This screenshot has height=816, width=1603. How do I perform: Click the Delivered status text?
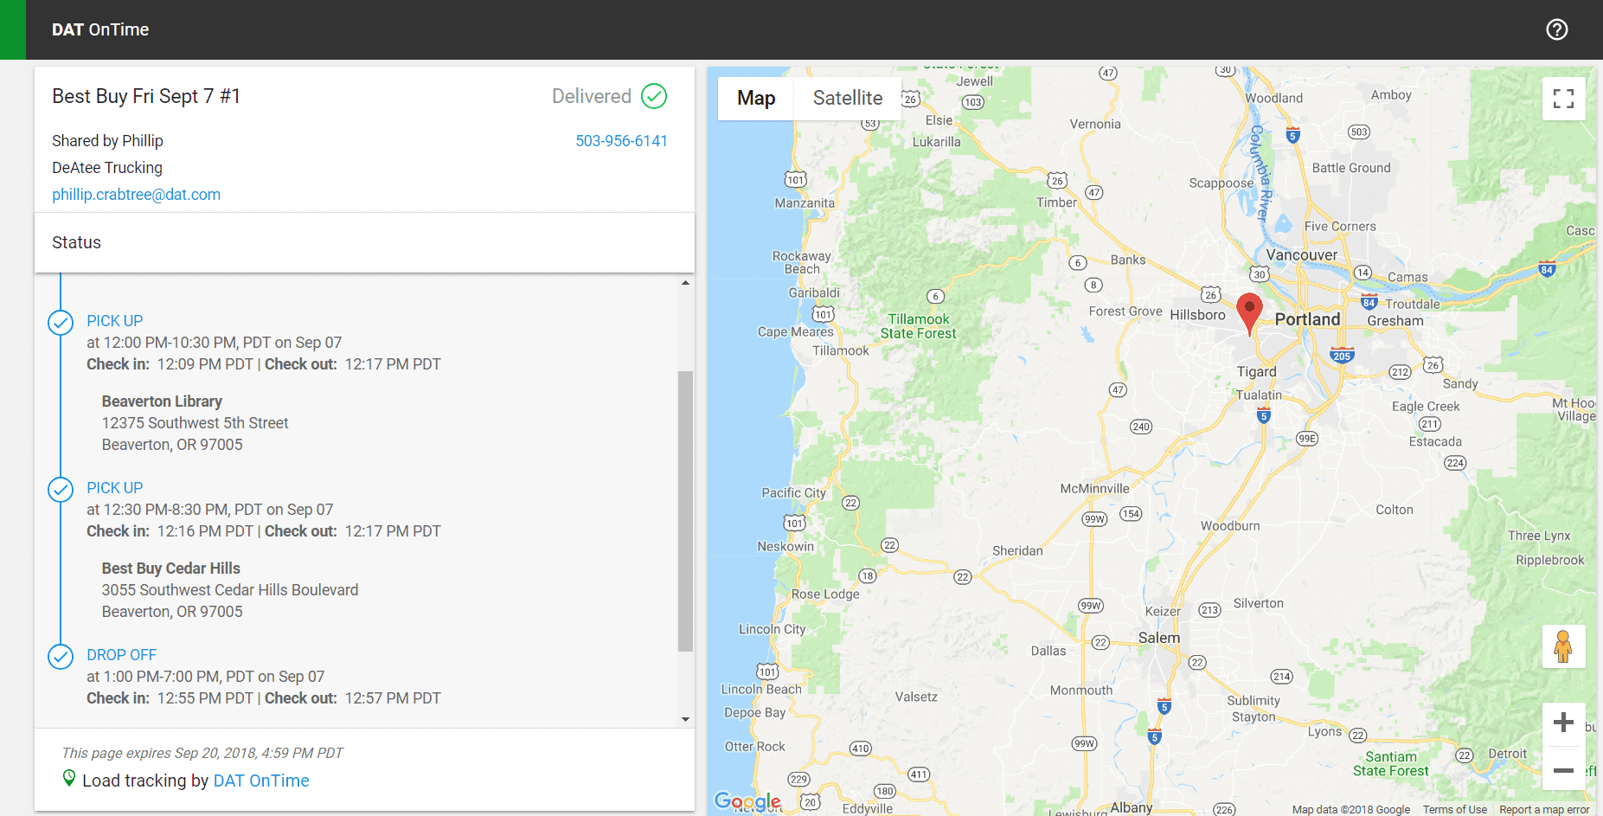592,96
